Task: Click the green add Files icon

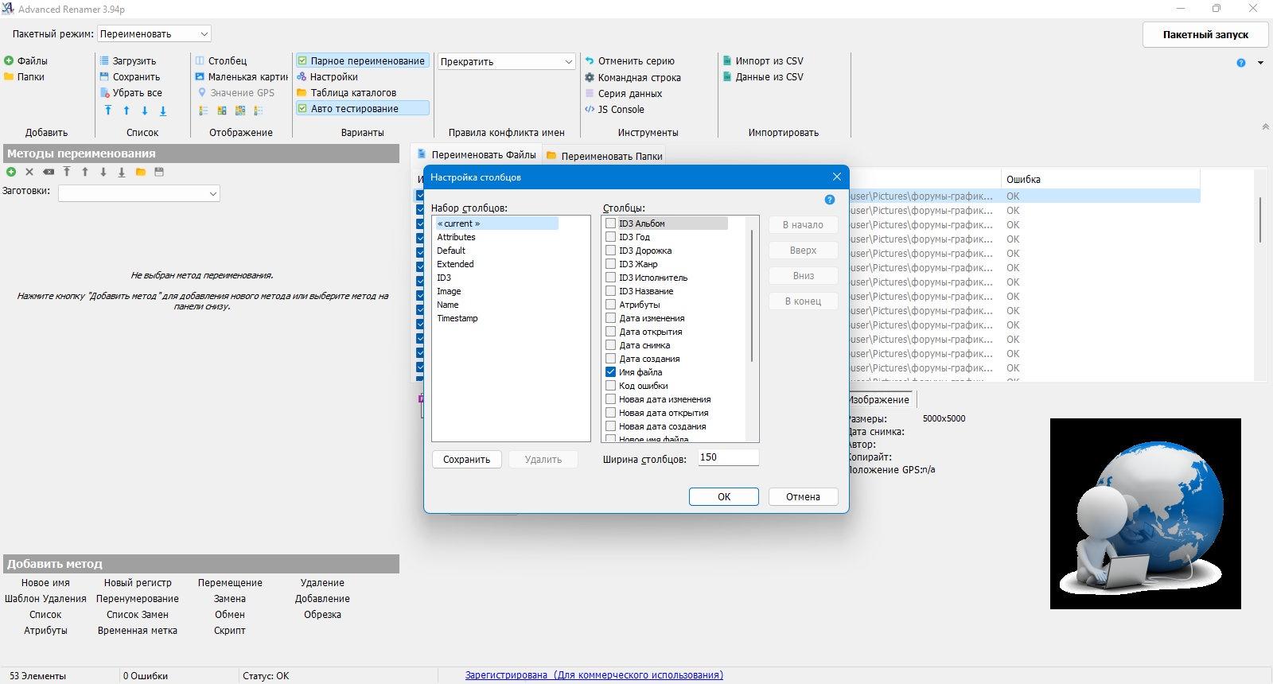Action: pos(9,60)
